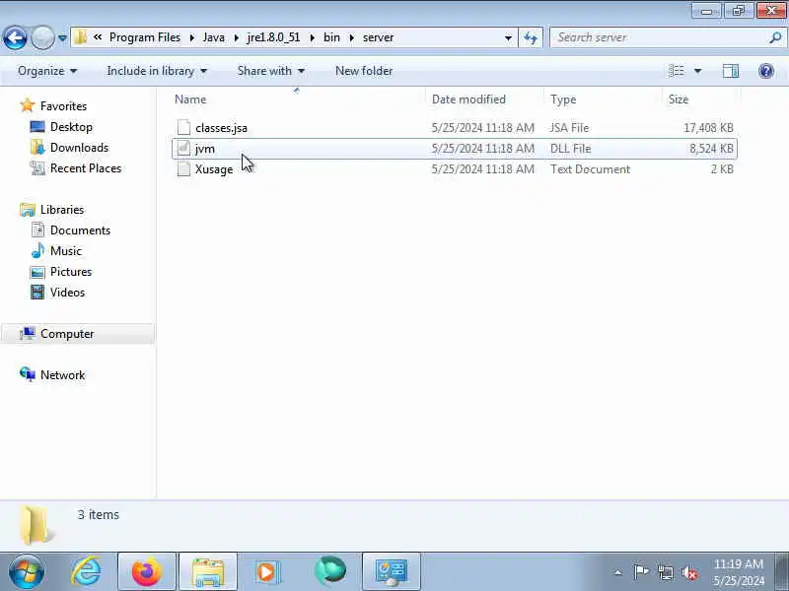Click the 17,408 KB size cell
789x591 pixels.
point(708,128)
